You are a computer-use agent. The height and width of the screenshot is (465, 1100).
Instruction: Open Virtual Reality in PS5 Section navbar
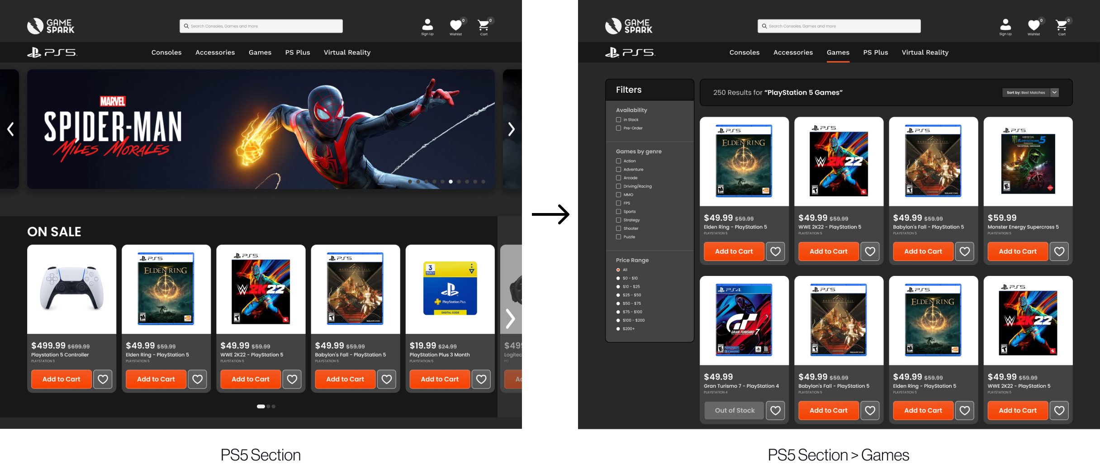point(347,52)
